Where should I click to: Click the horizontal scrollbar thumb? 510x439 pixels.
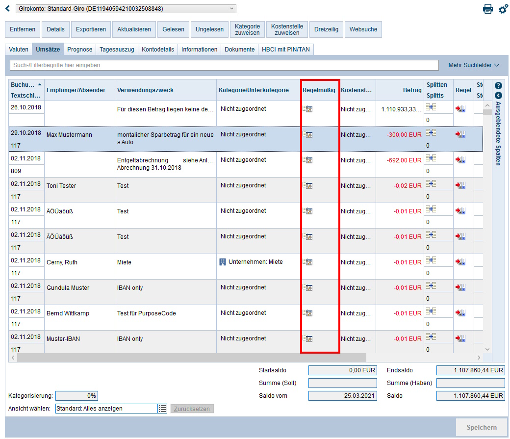192,358
